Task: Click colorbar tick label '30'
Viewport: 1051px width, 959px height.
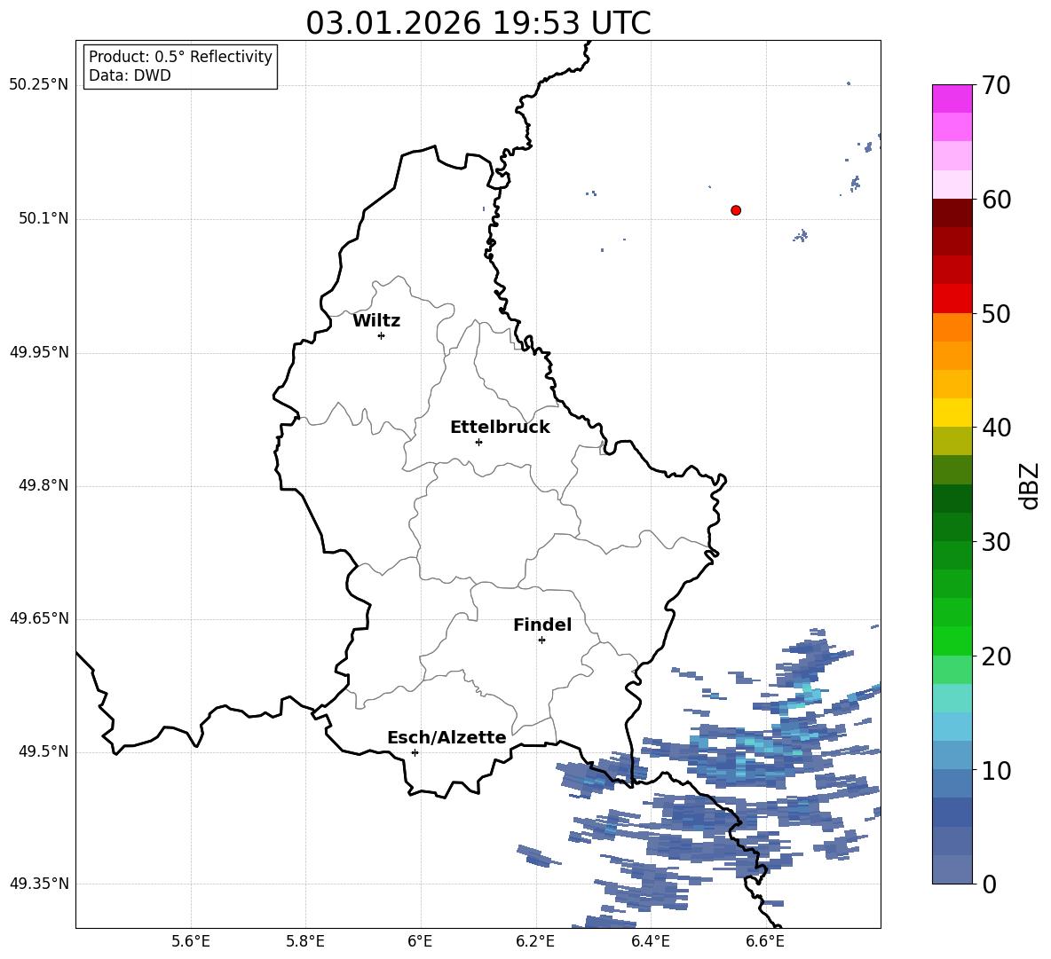Action: [996, 542]
